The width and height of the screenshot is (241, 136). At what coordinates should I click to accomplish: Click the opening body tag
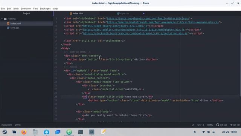click(65, 48)
